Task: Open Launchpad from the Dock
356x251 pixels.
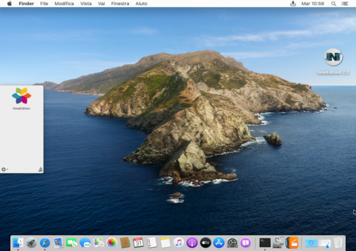Action: [31, 243]
